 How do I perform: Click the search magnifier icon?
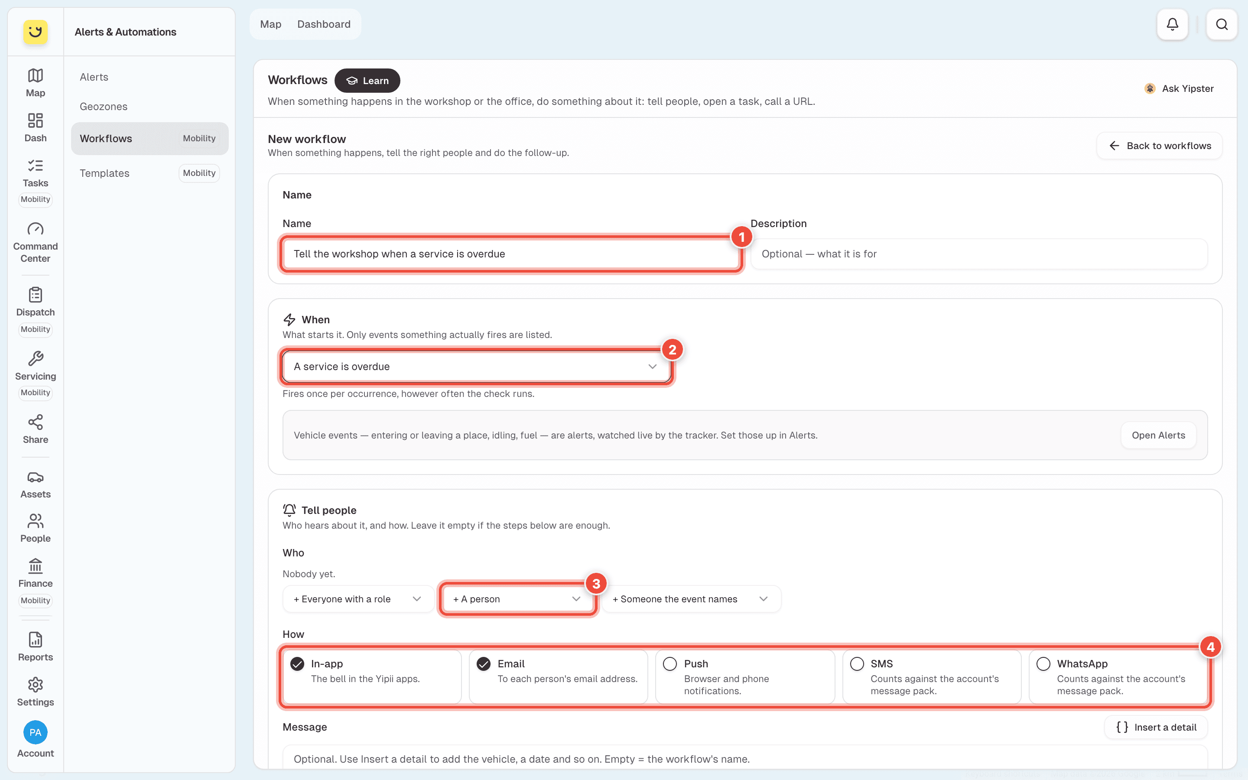[1221, 24]
